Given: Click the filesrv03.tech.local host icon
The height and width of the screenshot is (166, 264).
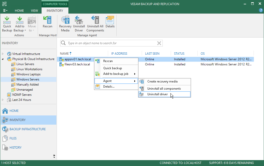Looking at the screenshot, I should pos(62,64).
